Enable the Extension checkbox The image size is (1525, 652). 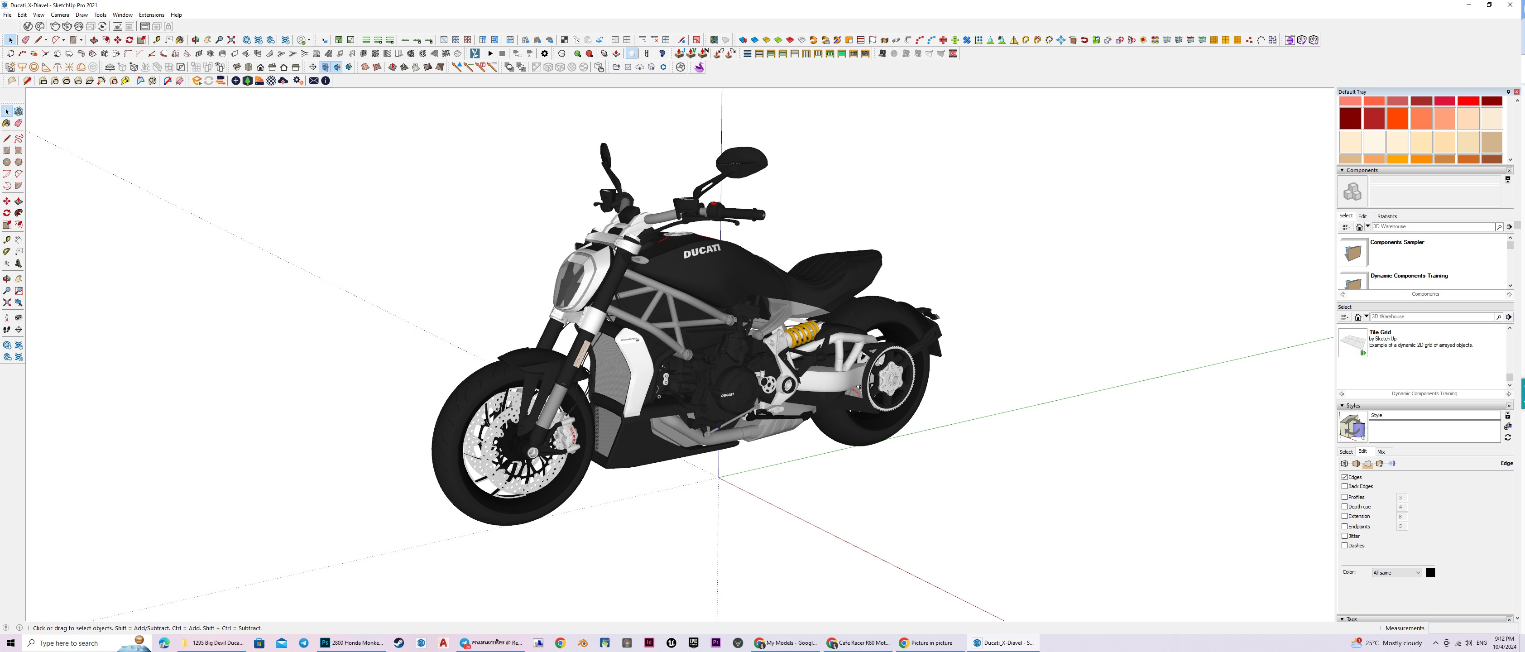pos(1344,516)
